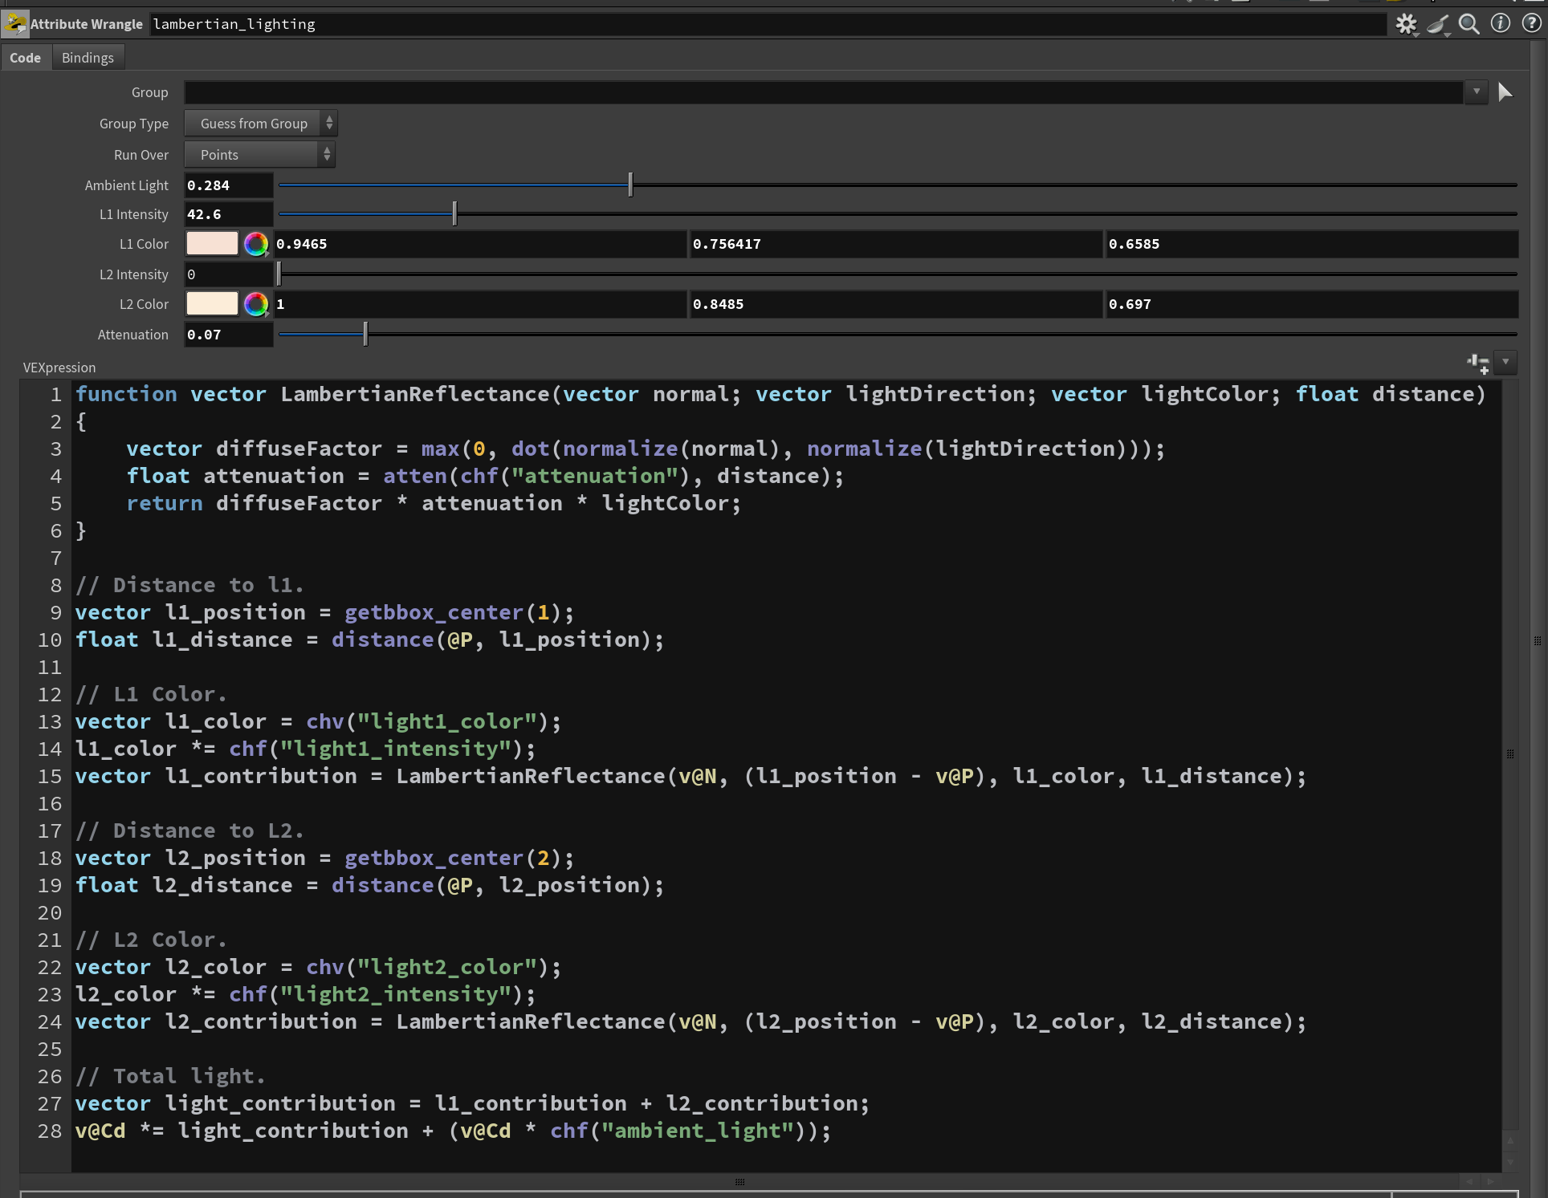The height and width of the screenshot is (1198, 1548).
Task: Switch to the Bindings tab
Action: tap(88, 58)
